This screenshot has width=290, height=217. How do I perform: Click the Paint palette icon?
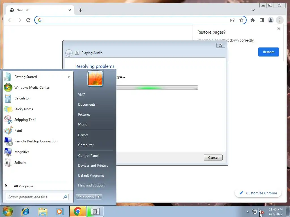pos(8,131)
